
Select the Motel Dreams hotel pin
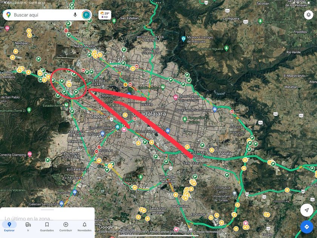(175, 97)
